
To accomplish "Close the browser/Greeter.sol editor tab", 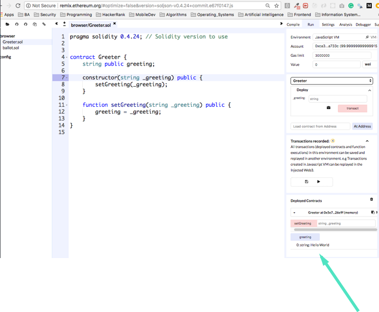I will 115,25.
